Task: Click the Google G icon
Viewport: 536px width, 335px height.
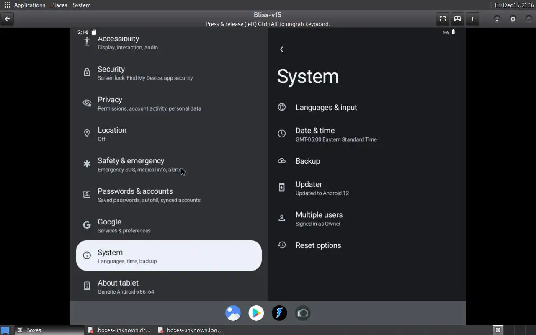Action: 87,225
